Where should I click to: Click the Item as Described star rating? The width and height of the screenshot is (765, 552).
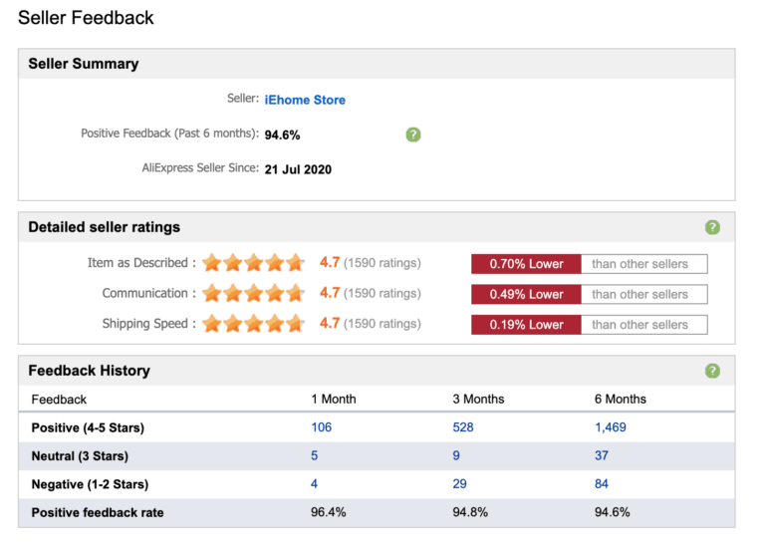253,263
